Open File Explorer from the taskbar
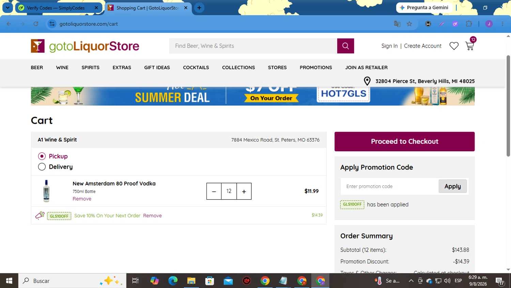Image resolution: width=511 pixels, height=288 pixels. pos(191,281)
